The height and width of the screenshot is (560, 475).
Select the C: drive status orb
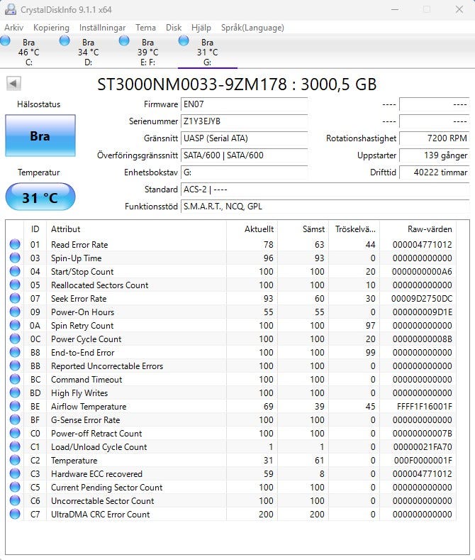[x=6, y=41]
